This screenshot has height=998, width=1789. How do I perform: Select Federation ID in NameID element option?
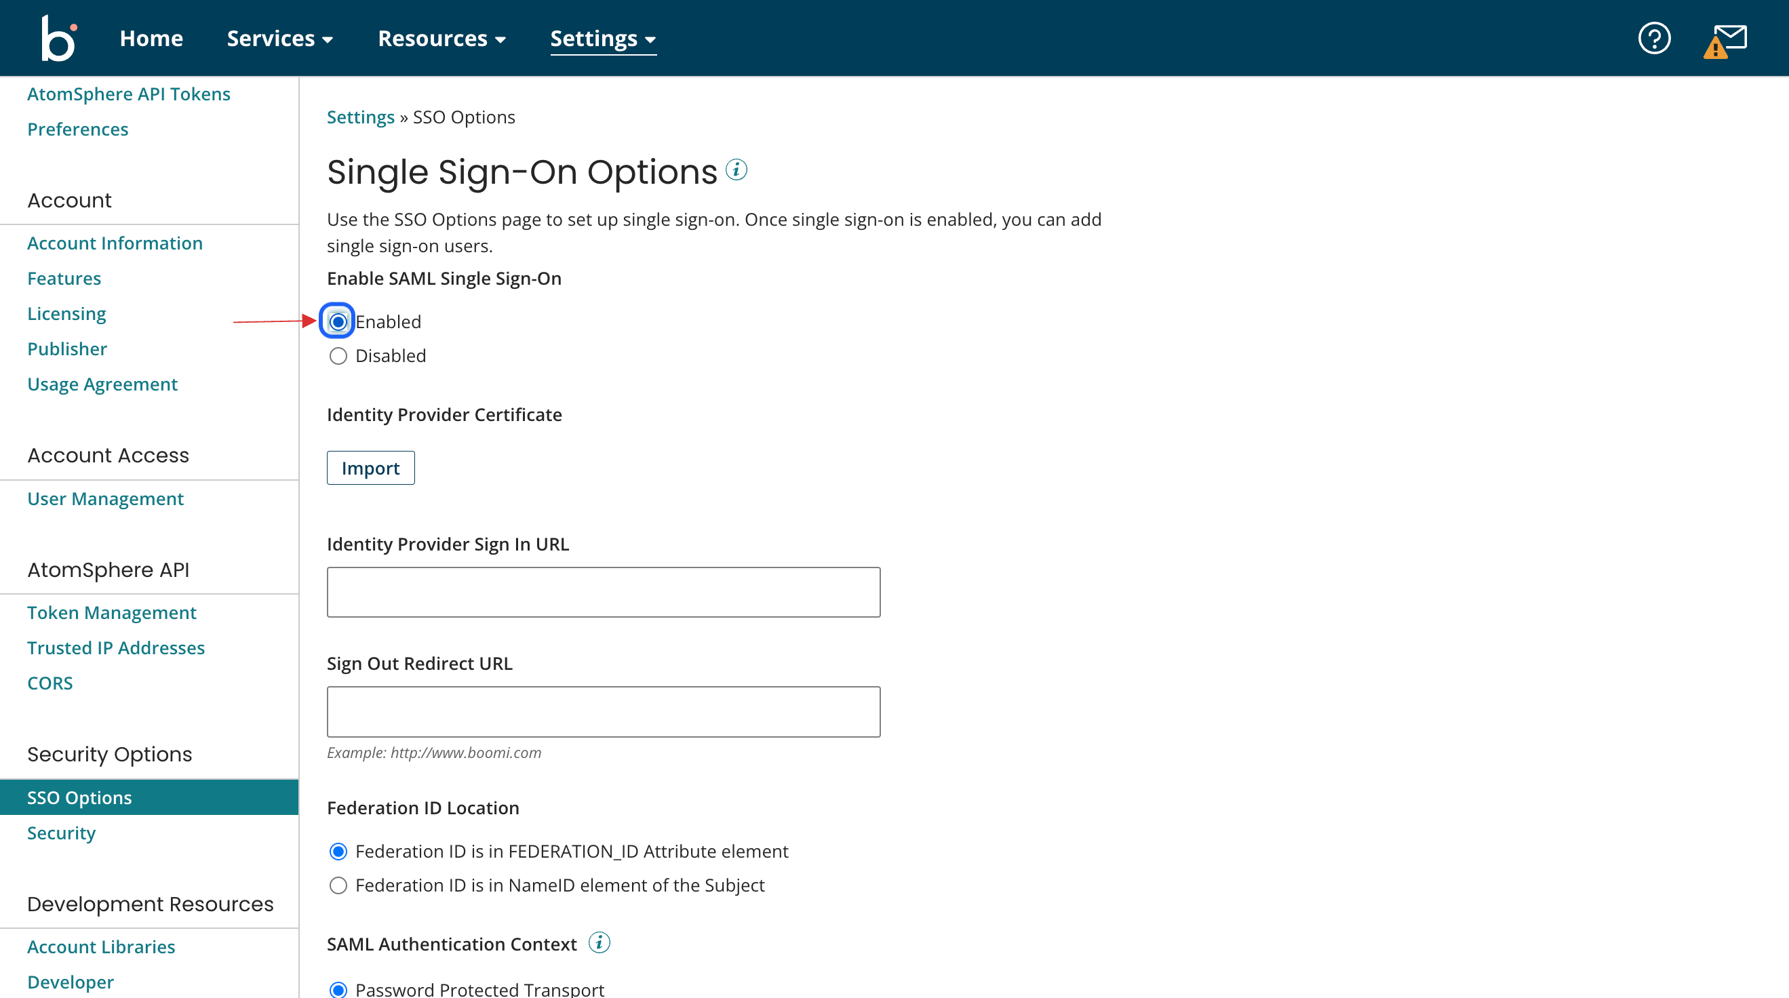click(338, 885)
